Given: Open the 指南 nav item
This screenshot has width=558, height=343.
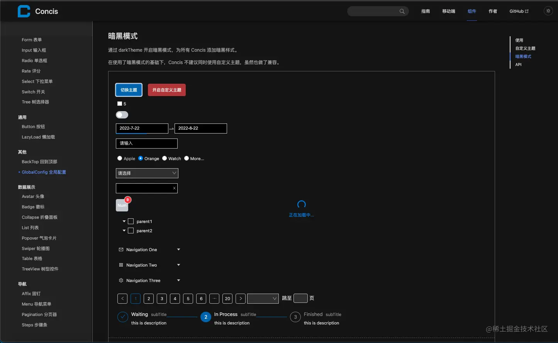Looking at the screenshot, I should coord(426,11).
